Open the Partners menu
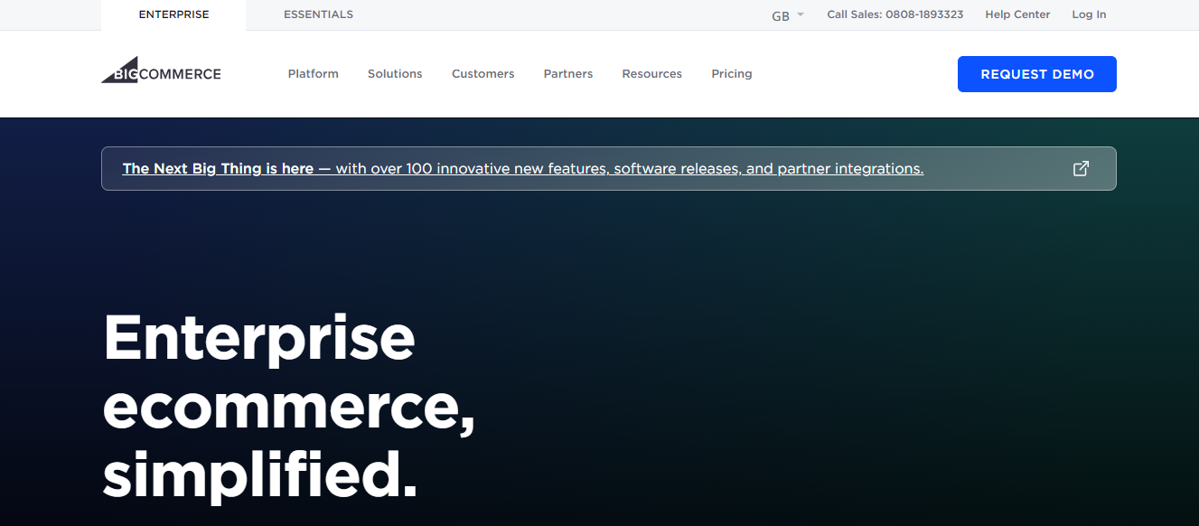Image resolution: width=1199 pixels, height=526 pixels. pos(568,74)
